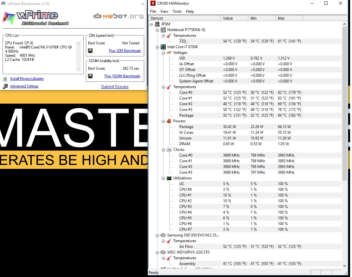The width and height of the screenshot is (352, 277).
Task: Click the HWBOT.org logo in wPrime
Action: point(118,16)
